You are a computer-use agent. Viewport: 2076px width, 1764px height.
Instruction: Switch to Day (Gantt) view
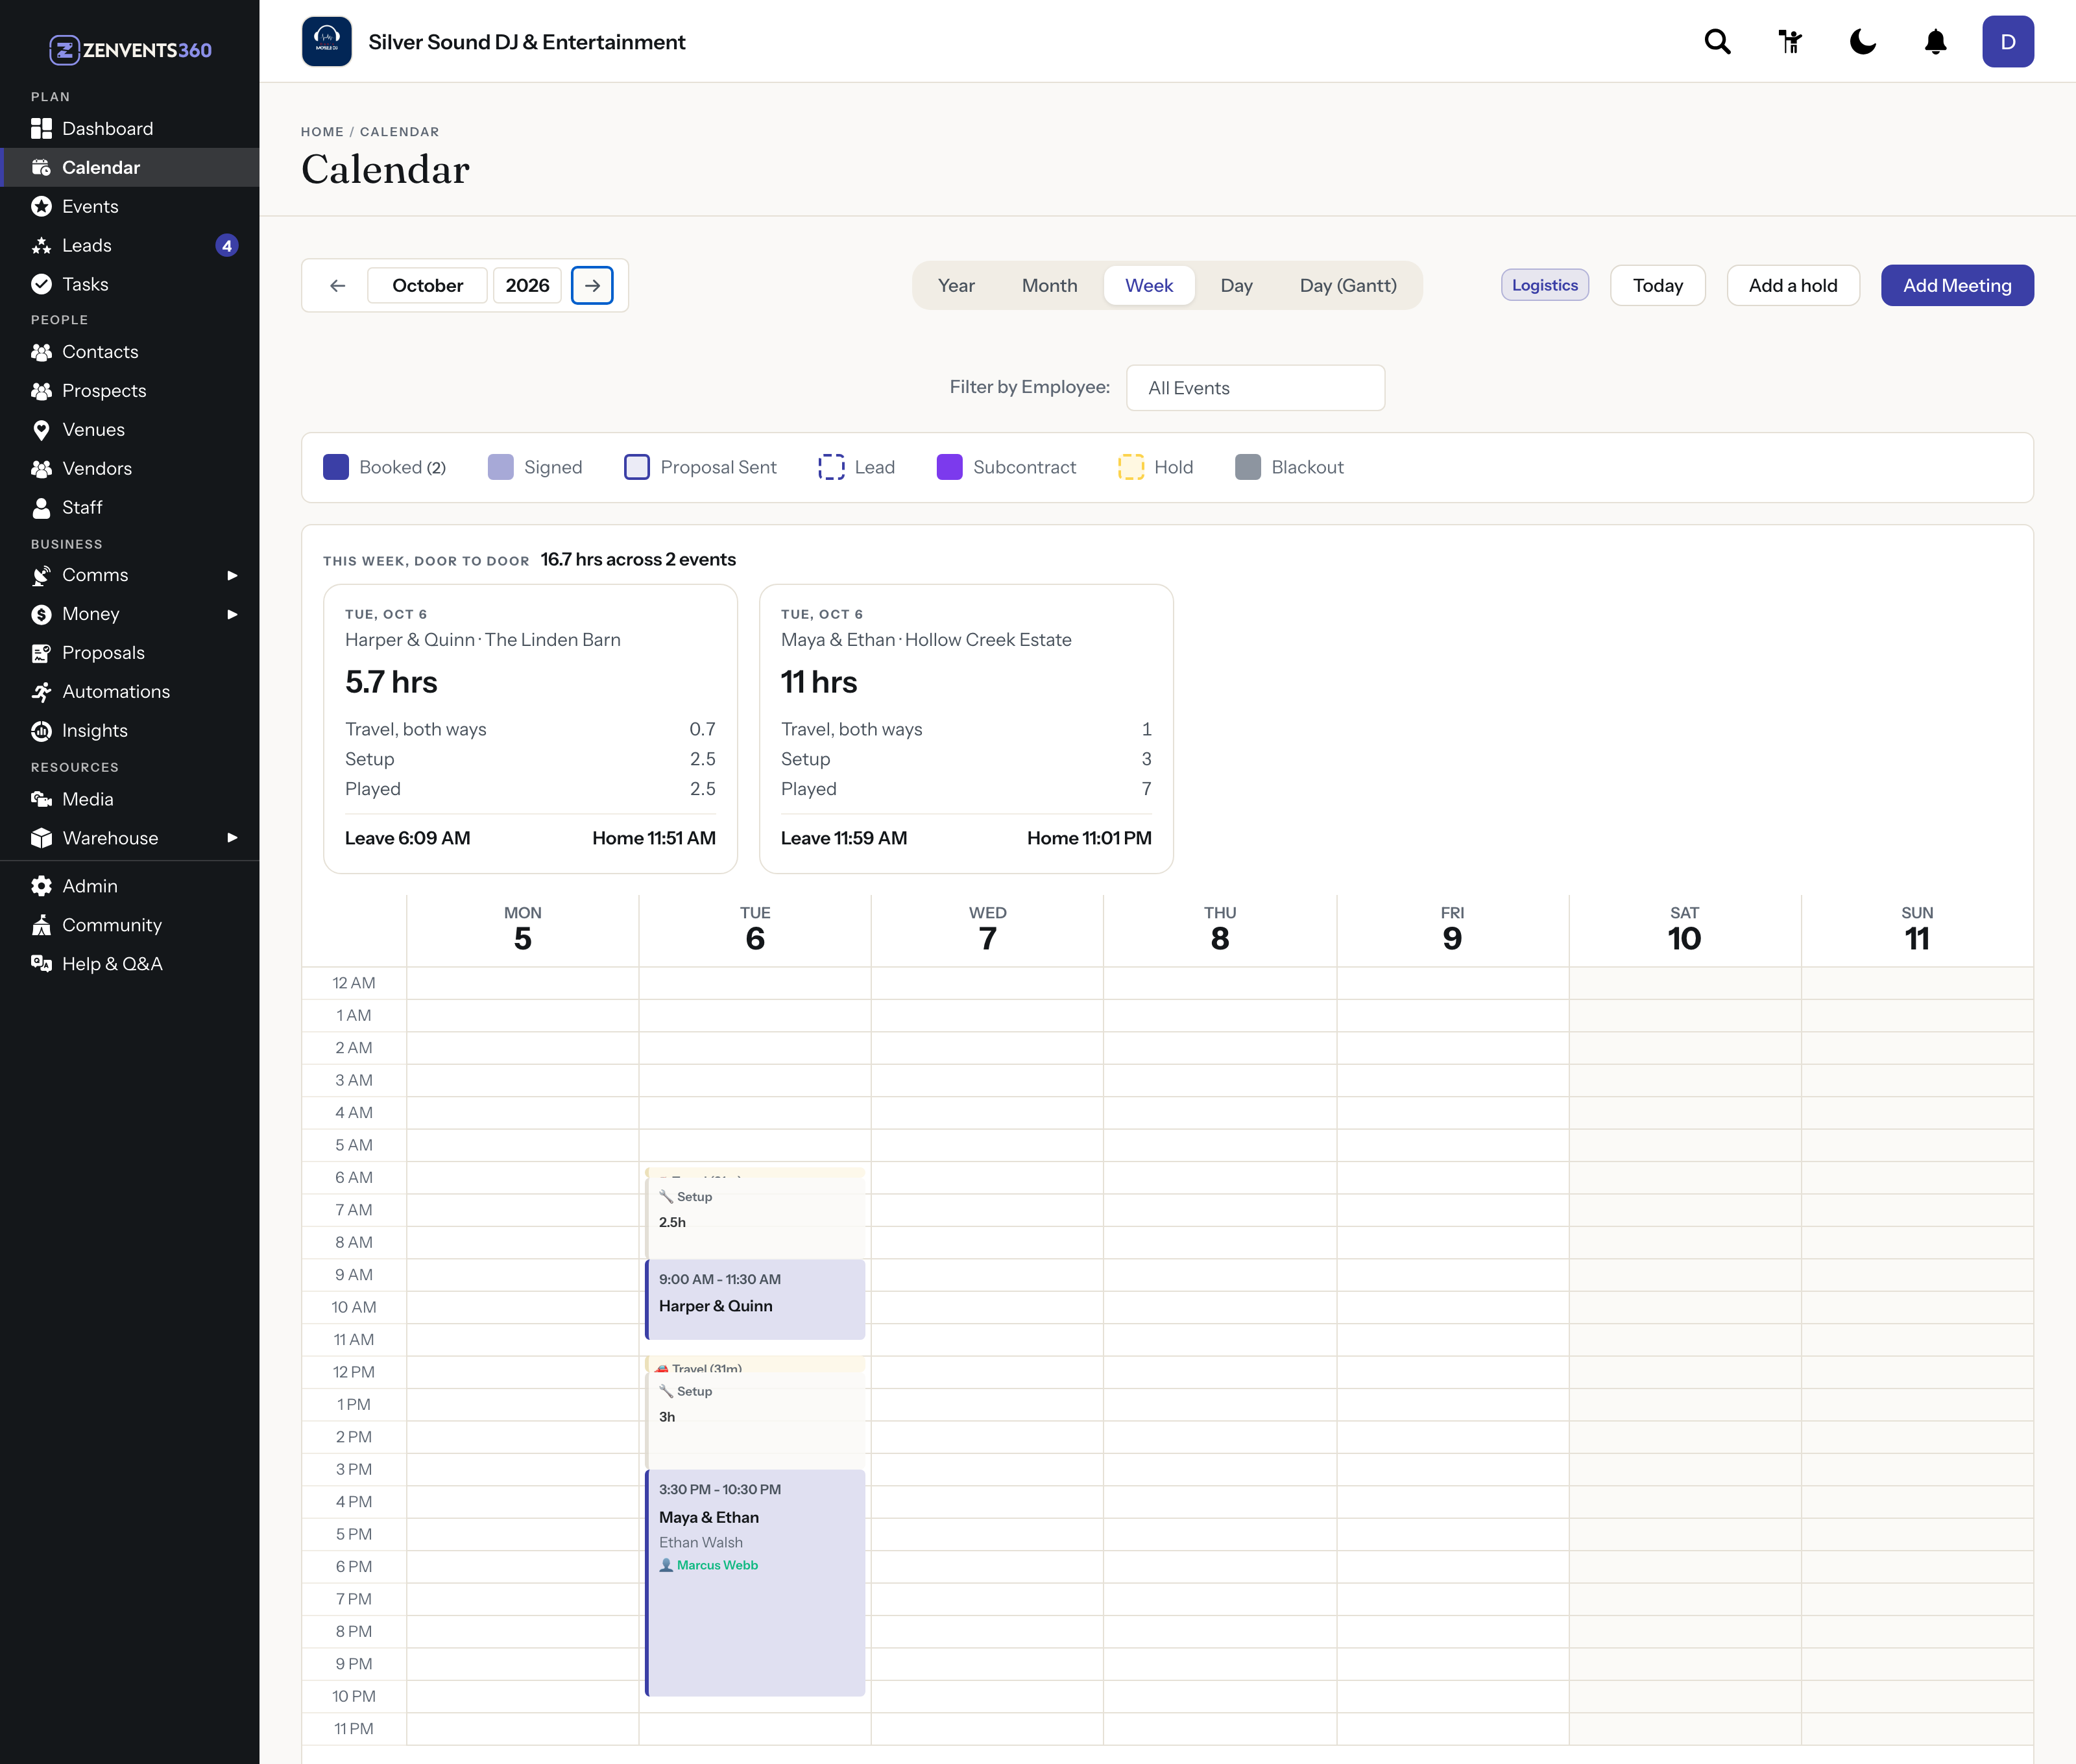1347,285
